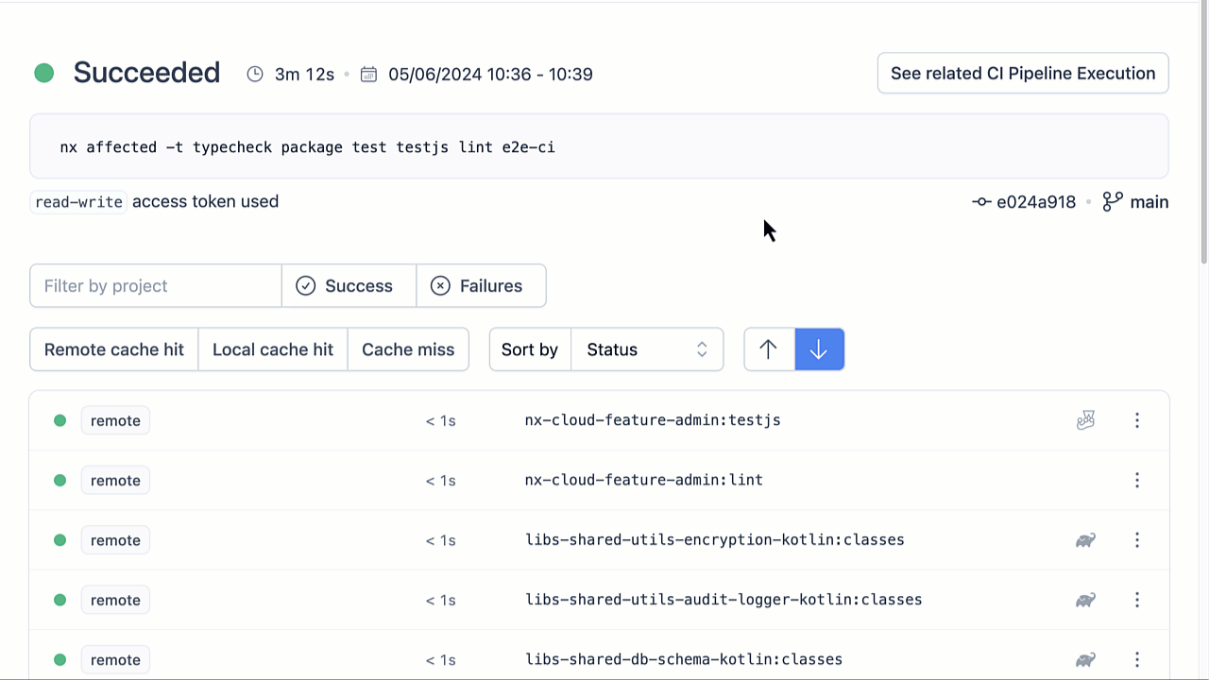The width and height of the screenshot is (1209, 680).
Task: Open kebab menu for libs-shared-utils-audit-logger-kotlin:classes
Action: coord(1136,600)
